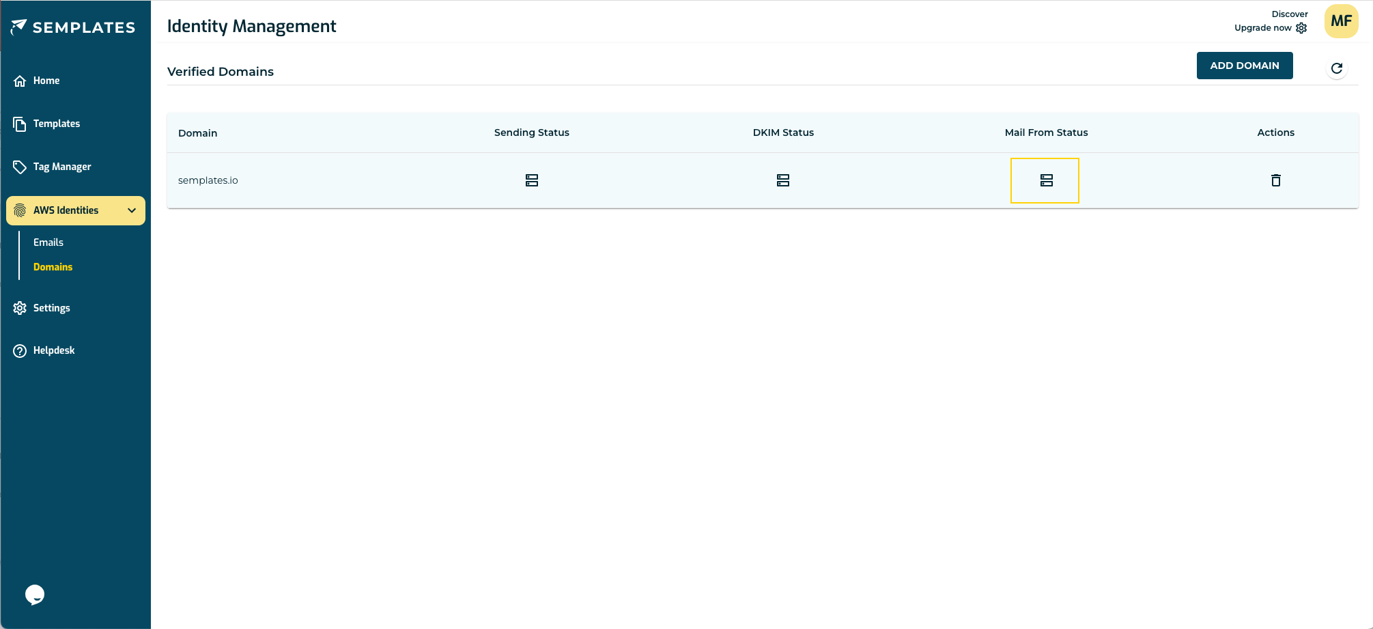Click the ADD DOMAIN button
This screenshot has height=629, width=1373.
tap(1245, 66)
